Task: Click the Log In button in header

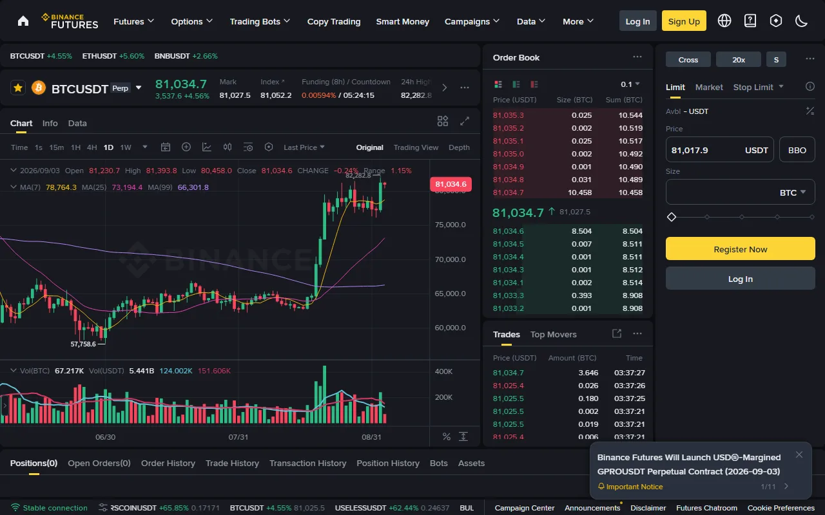Action: point(638,21)
